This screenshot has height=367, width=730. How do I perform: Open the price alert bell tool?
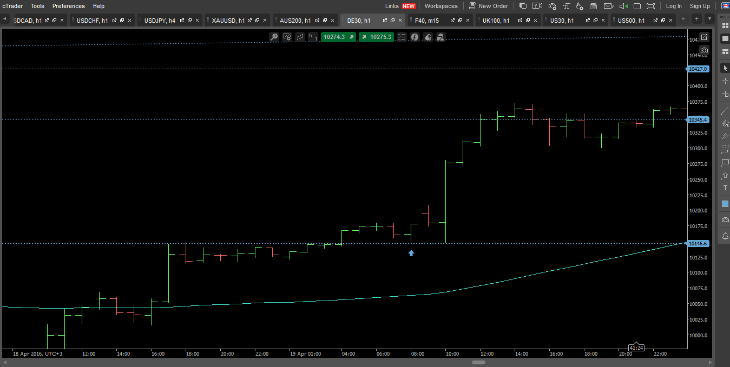[x=725, y=237]
